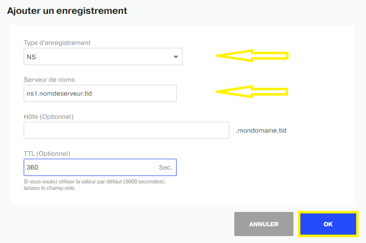Click the Serveur de noms label
This screenshot has width=366, height=243.
(49, 80)
